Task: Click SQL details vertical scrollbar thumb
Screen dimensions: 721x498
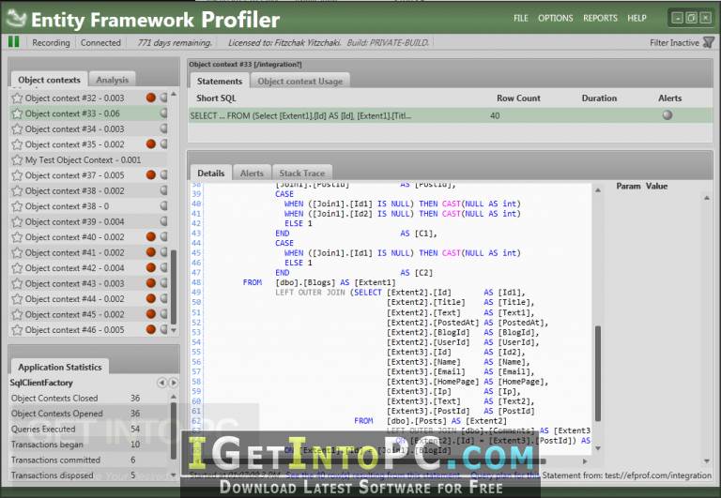Action: point(598,373)
